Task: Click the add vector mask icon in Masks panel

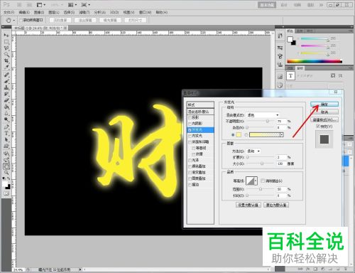Action: click(x=340, y=75)
